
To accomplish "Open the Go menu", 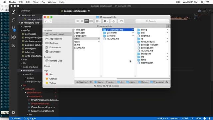I will [x=43, y=2].
